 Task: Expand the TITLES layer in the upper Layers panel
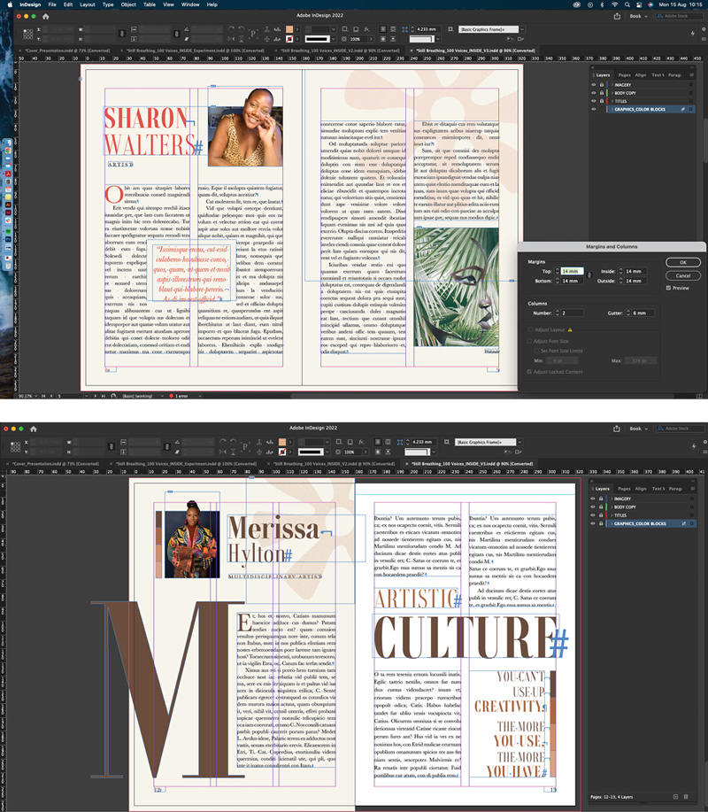coord(612,102)
